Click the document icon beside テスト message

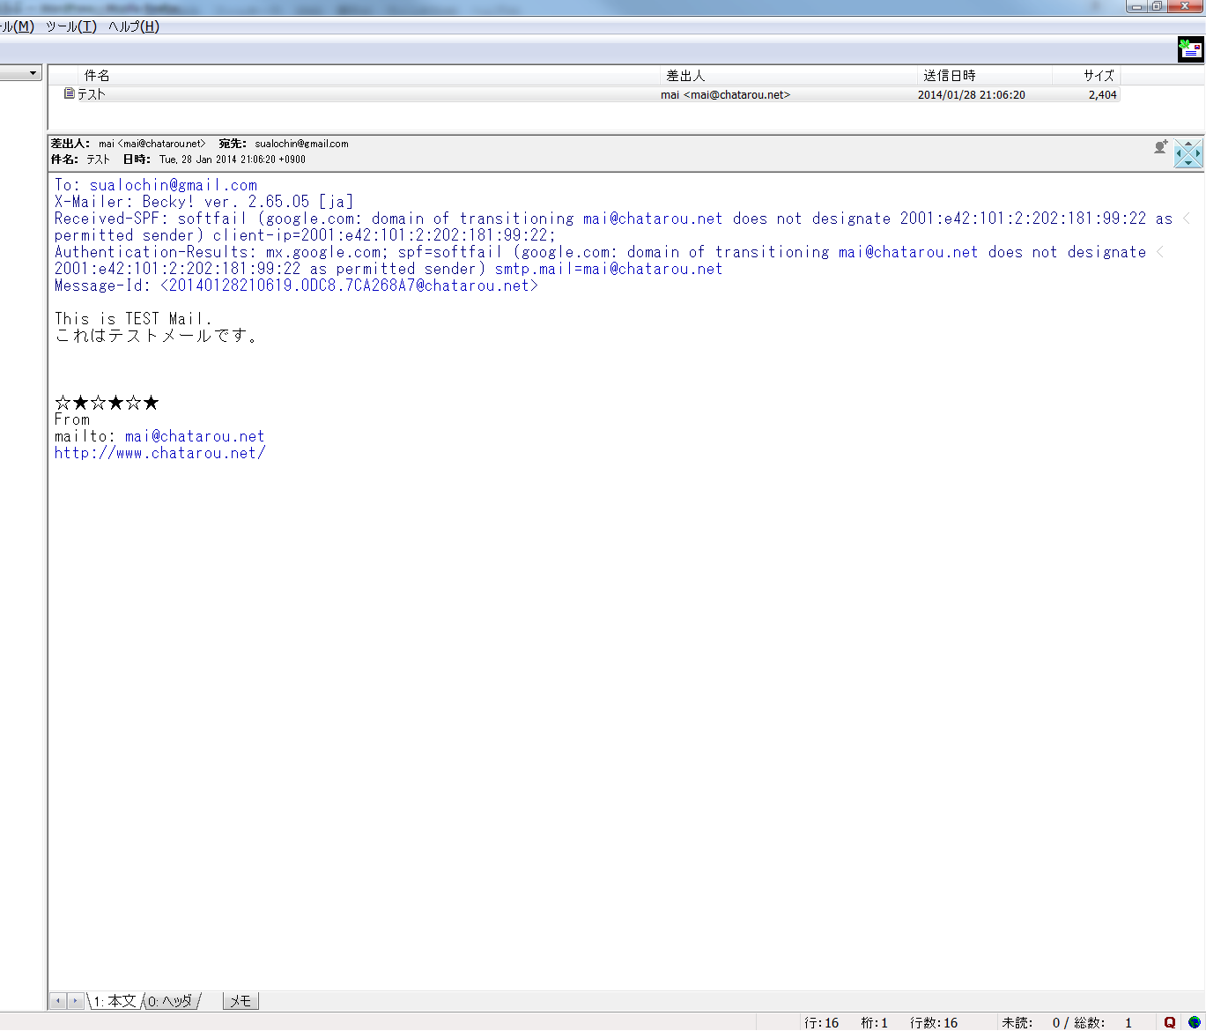click(70, 93)
